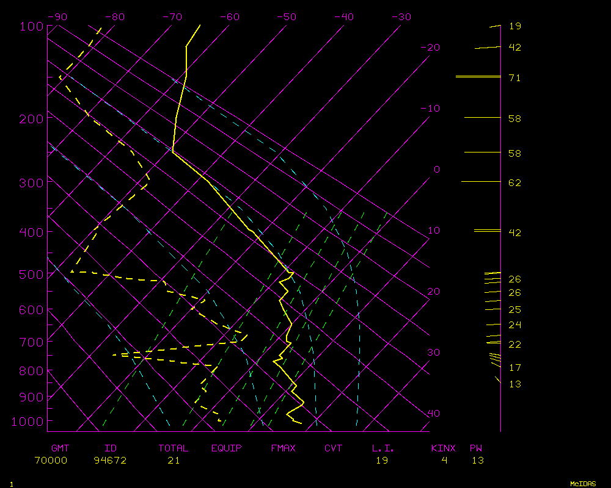Click the 17 wind speed value
The image size is (611, 488).
click(514, 367)
